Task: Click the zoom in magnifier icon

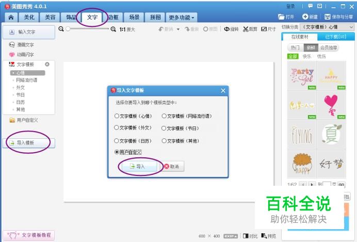Action: (113, 29)
